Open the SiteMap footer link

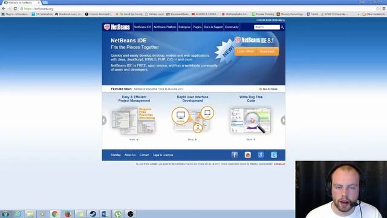[x=115, y=155]
